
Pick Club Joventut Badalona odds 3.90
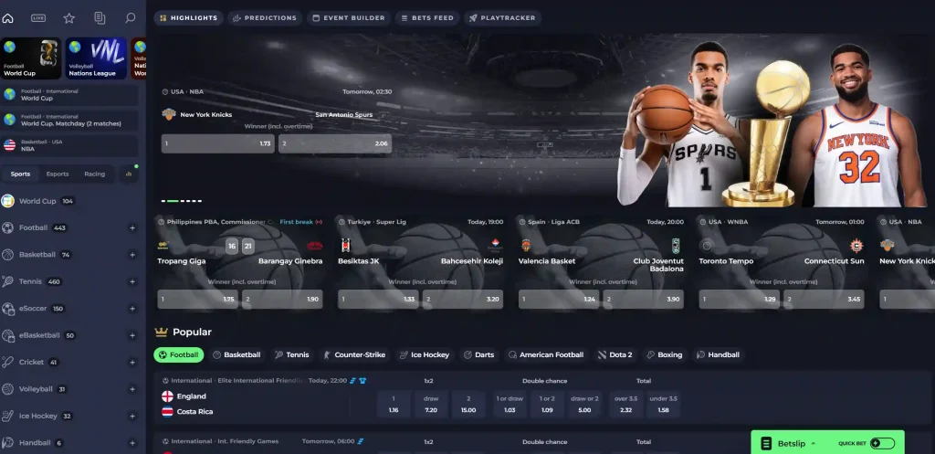(x=644, y=300)
